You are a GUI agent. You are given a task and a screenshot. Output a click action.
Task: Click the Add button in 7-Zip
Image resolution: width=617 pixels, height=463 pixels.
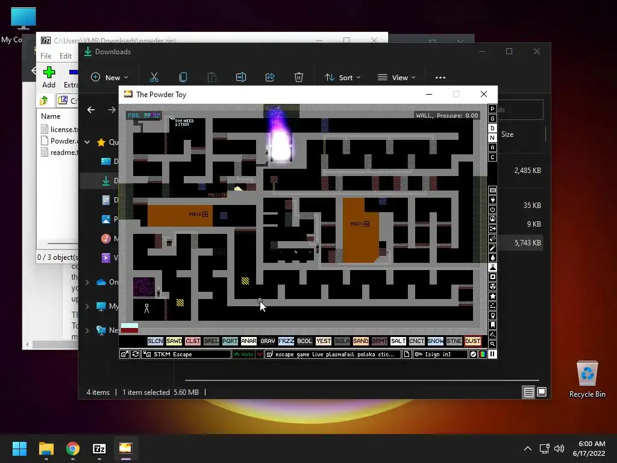click(x=49, y=77)
